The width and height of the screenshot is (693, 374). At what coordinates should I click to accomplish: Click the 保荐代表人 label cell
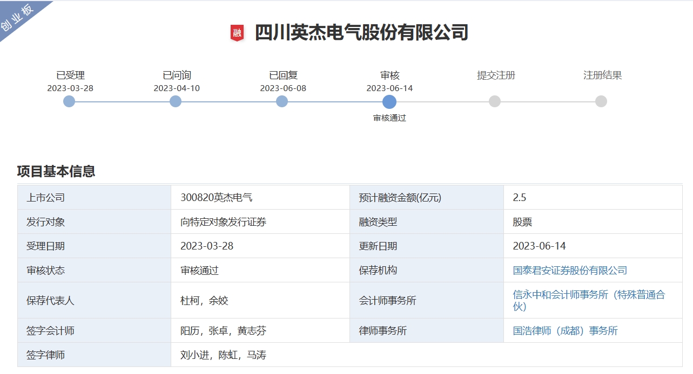[x=94, y=300]
